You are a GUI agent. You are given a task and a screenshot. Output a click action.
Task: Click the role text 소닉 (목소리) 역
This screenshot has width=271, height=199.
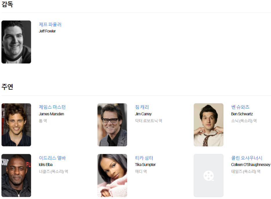tap(244, 121)
